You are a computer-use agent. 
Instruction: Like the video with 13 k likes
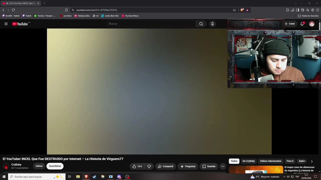click(x=137, y=166)
